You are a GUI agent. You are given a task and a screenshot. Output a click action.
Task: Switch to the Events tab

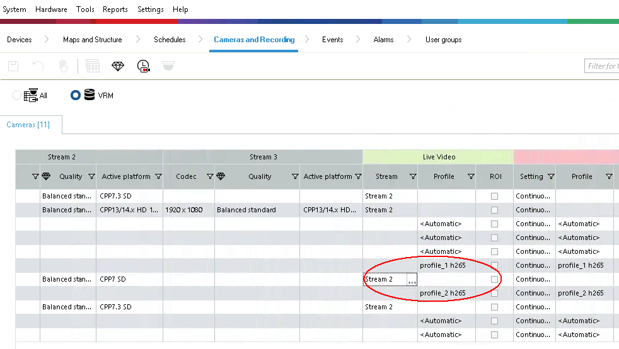332,40
